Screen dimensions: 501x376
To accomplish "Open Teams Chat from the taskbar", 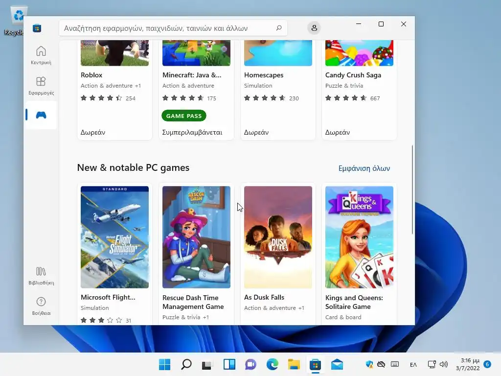I will (x=251, y=364).
